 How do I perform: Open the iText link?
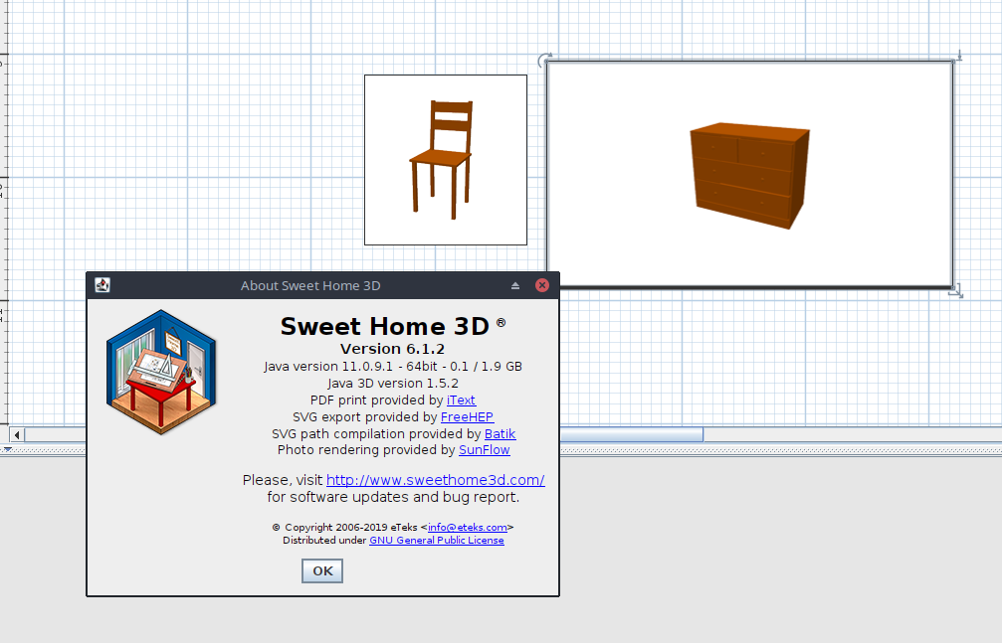pos(461,401)
